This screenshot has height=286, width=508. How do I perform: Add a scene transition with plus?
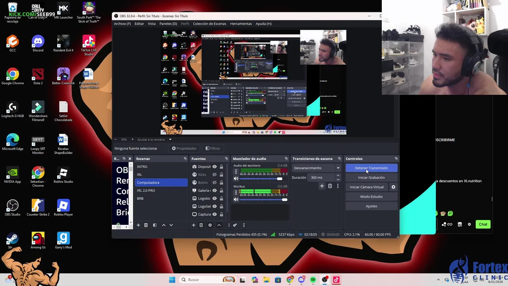point(322,186)
